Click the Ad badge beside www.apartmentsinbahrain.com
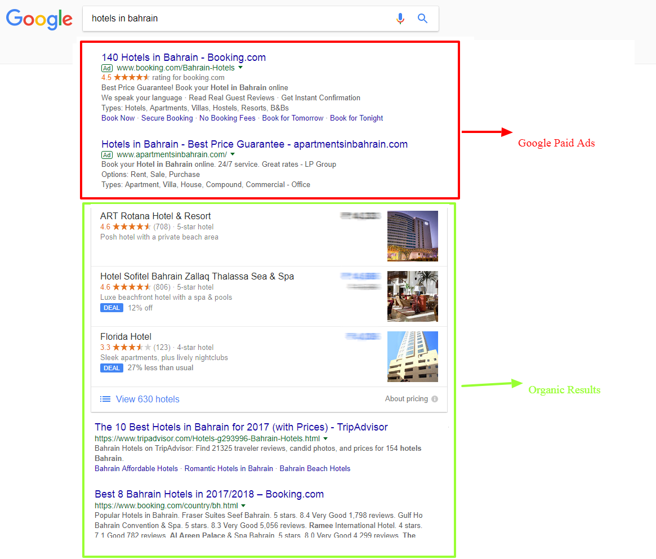 (107, 155)
